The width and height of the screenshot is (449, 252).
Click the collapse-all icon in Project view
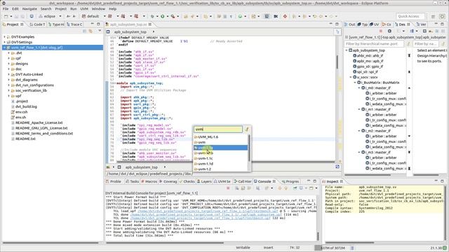(84, 31)
